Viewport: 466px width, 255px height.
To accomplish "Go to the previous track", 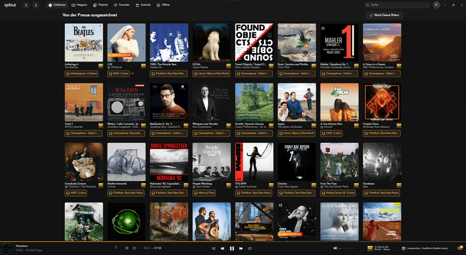I will (x=222, y=249).
